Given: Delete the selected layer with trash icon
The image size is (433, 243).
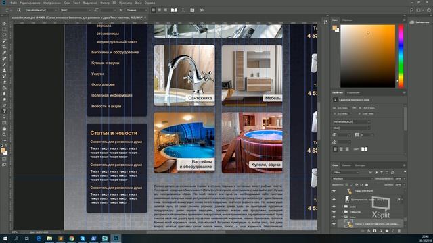Looking at the screenshot, I should click(x=399, y=231).
